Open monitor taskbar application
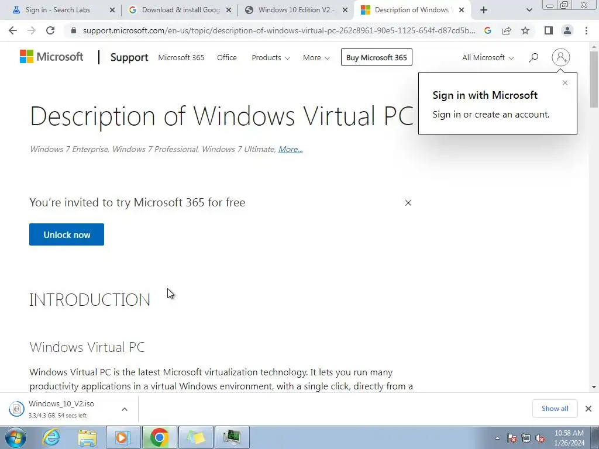Image resolution: width=599 pixels, height=449 pixels. [232, 437]
